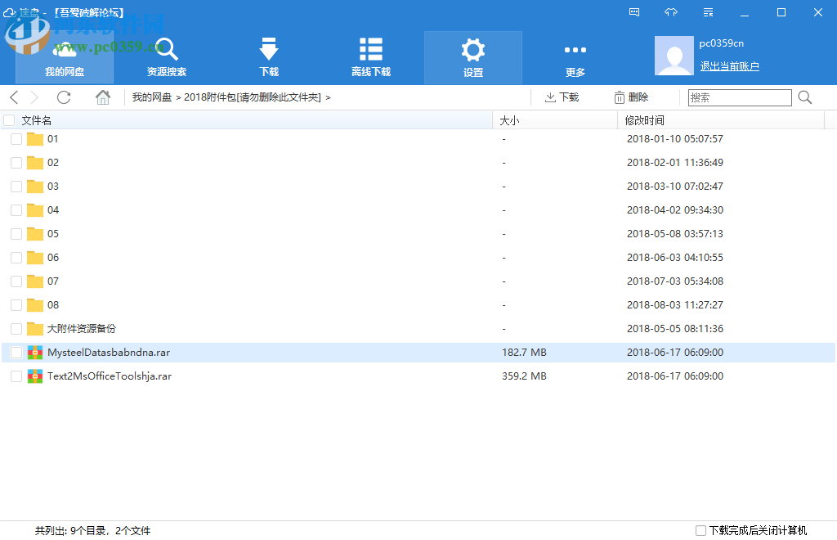Open the title bar menu list icon
Image resolution: width=837 pixels, height=540 pixels.
(x=709, y=12)
